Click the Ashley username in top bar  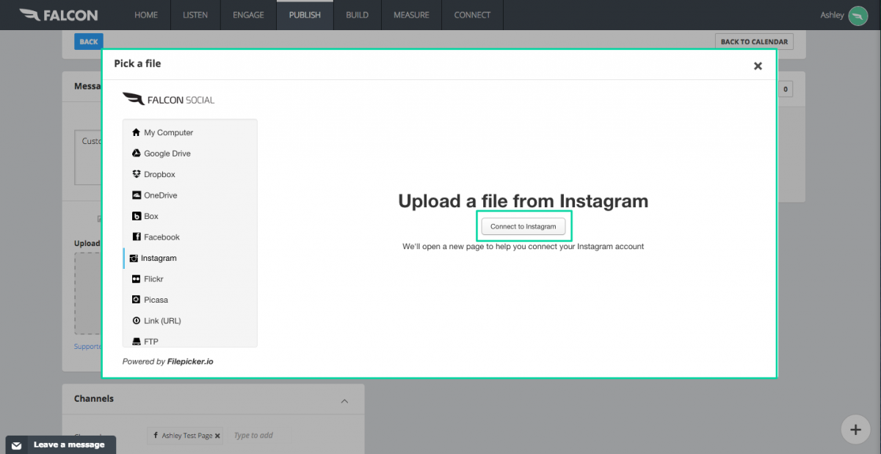tap(832, 15)
